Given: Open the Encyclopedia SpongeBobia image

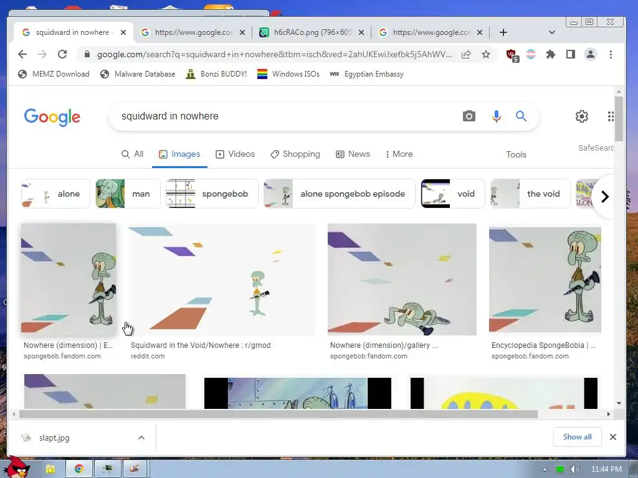Looking at the screenshot, I should (545, 279).
